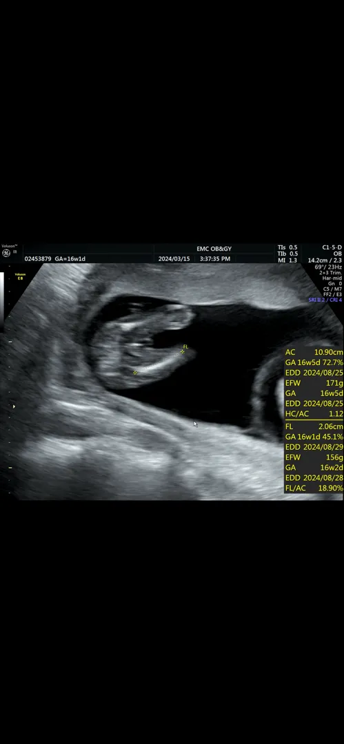Click the Gn 0 gain value
The height and width of the screenshot is (744, 344).
click(x=334, y=283)
